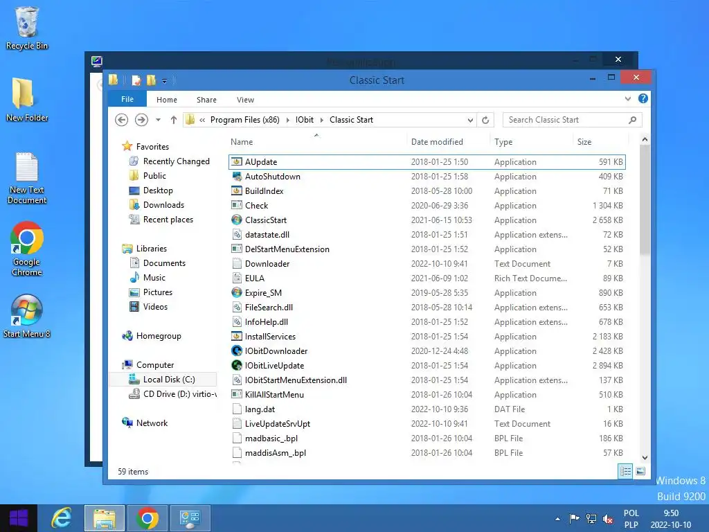Click the POL PLP language indicator
The height and width of the screenshot is (532, 709).
[x=631, y=519]
